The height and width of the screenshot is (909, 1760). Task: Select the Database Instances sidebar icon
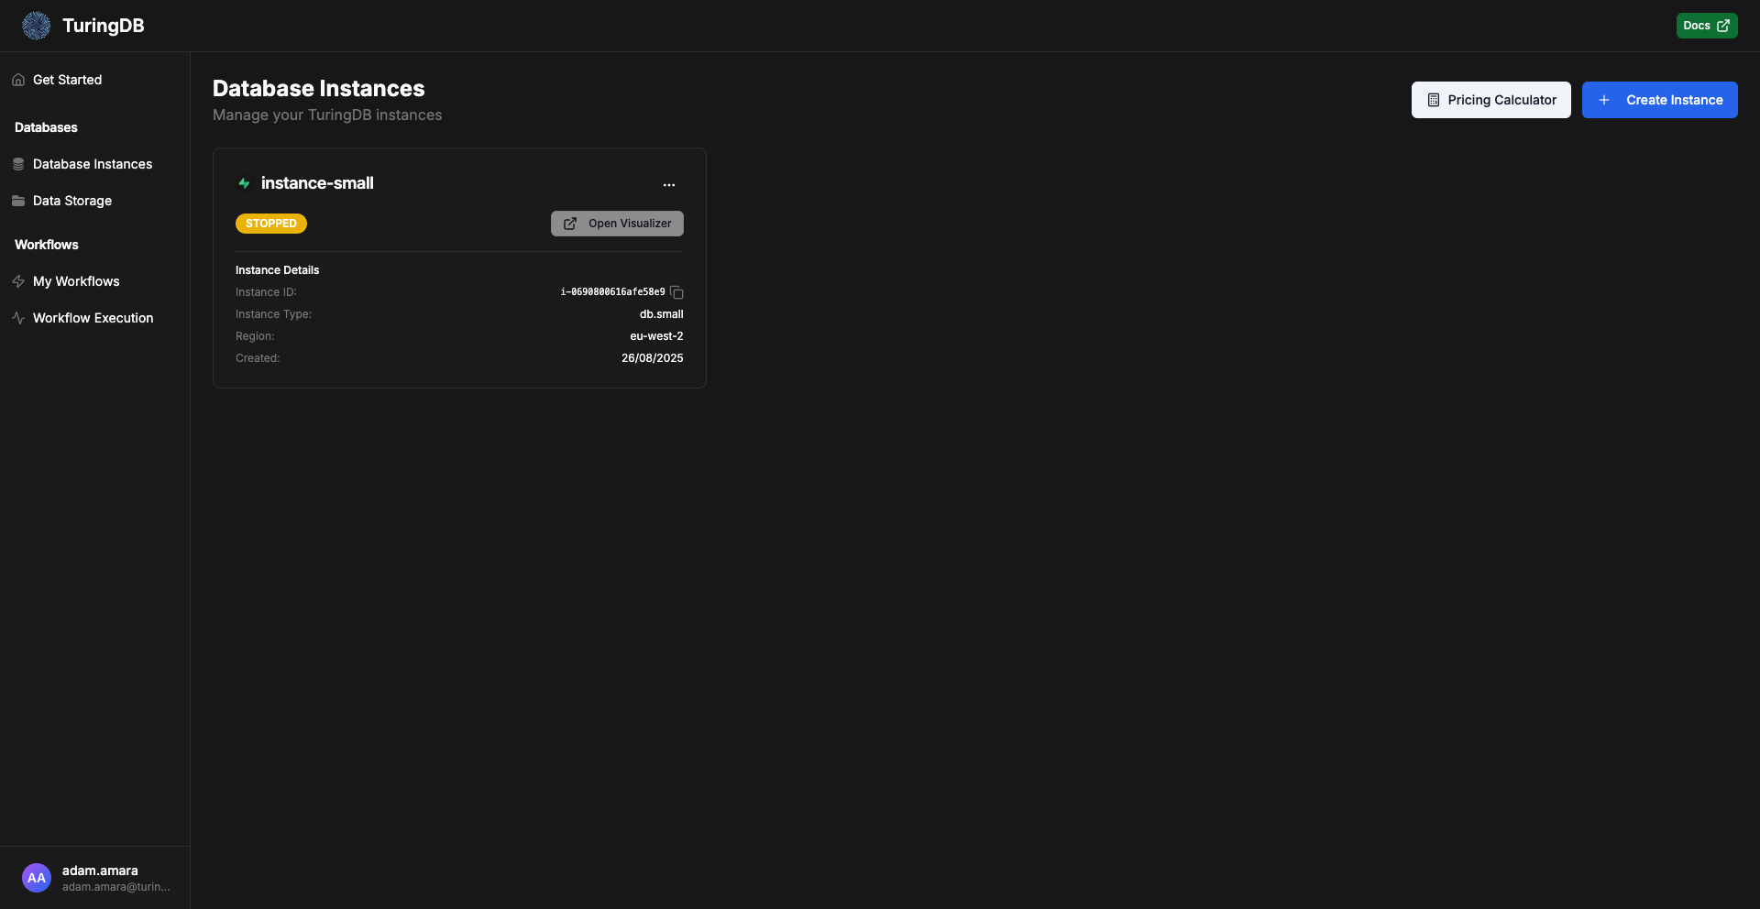[x=19, y=164]
